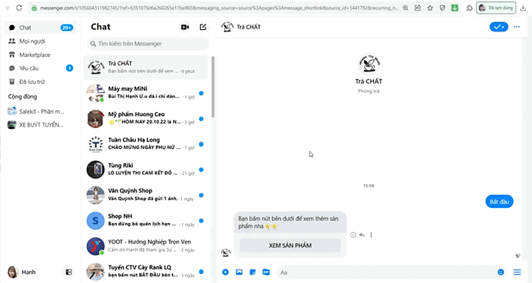Viewport: 532px width, 283px height.
Task: Share this page from address bar
Action: click(418, 8)
